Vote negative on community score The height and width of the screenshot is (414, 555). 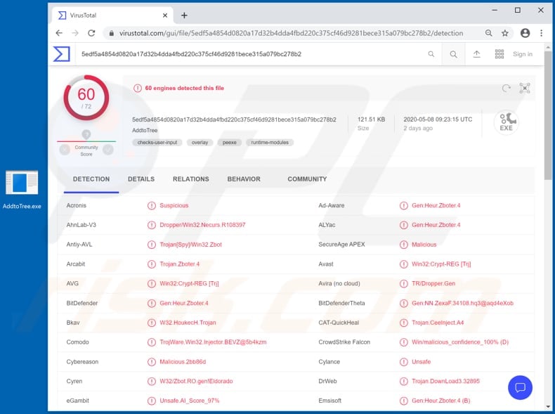(65, 150)
